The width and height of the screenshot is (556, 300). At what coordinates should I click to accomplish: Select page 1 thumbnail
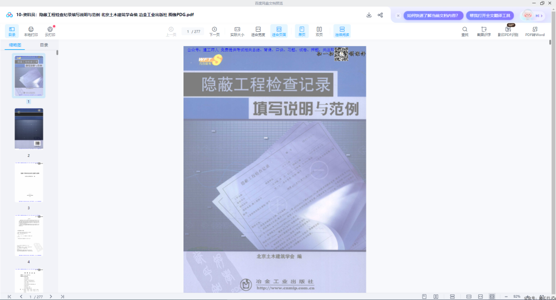(x=29, y=76)
